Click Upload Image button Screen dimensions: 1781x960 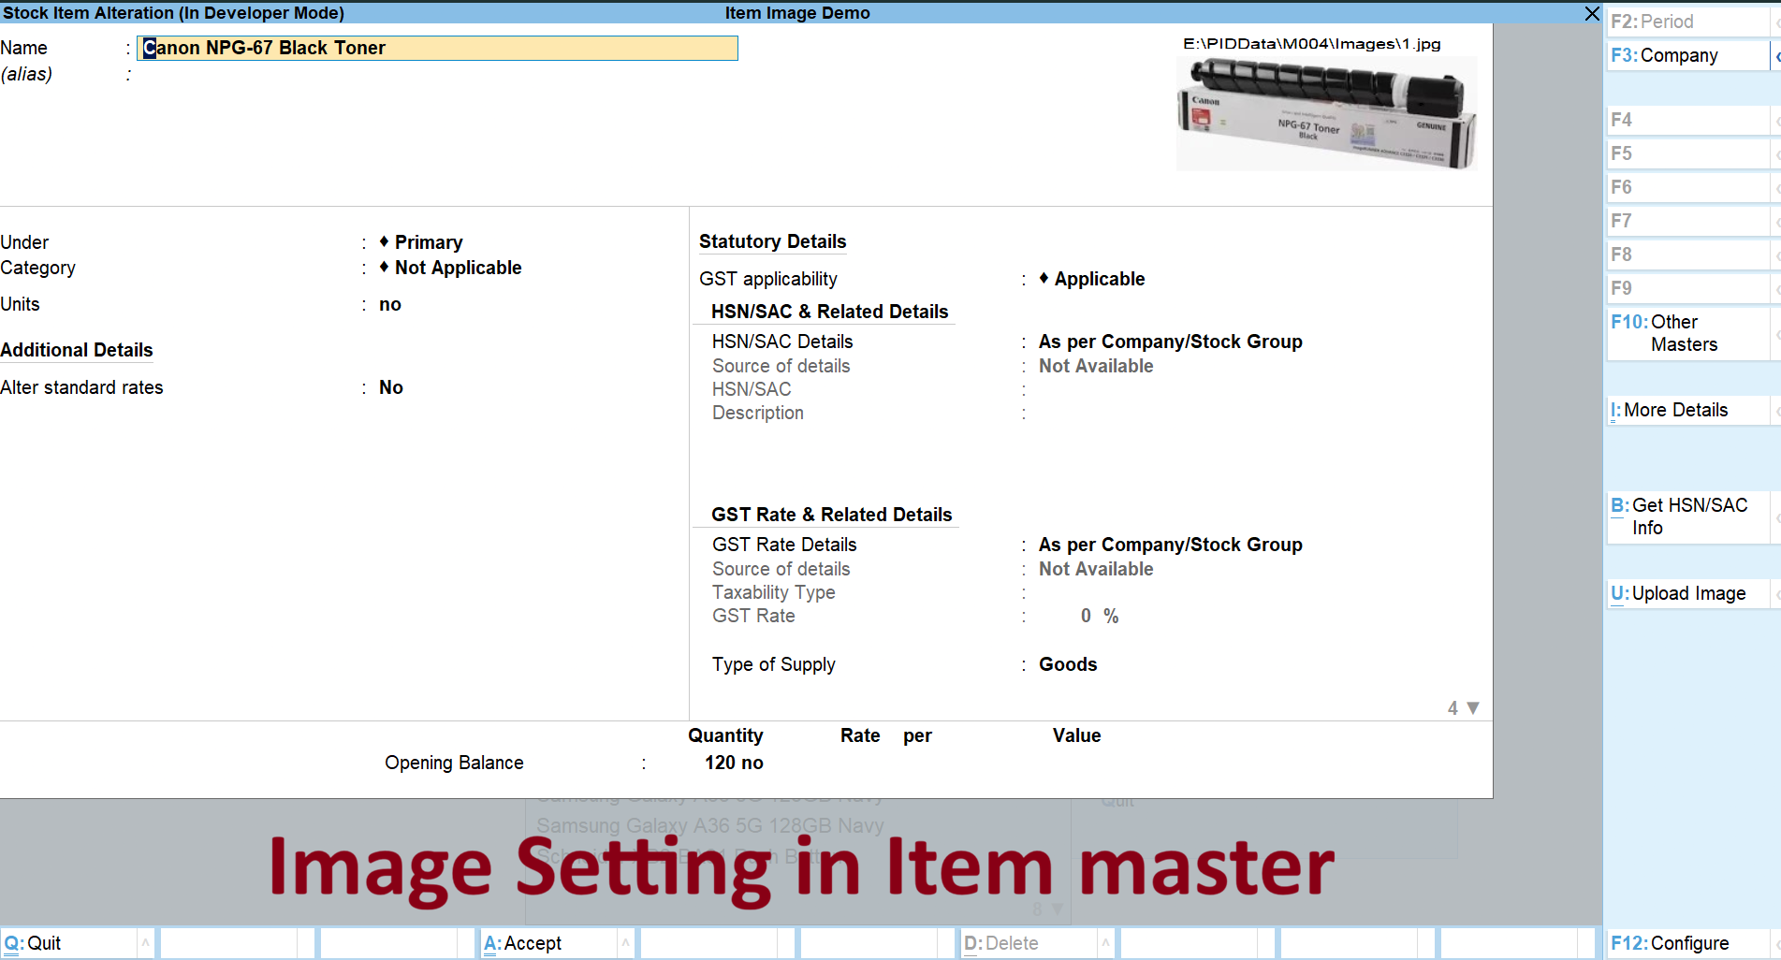click(x=1687, y=593)
